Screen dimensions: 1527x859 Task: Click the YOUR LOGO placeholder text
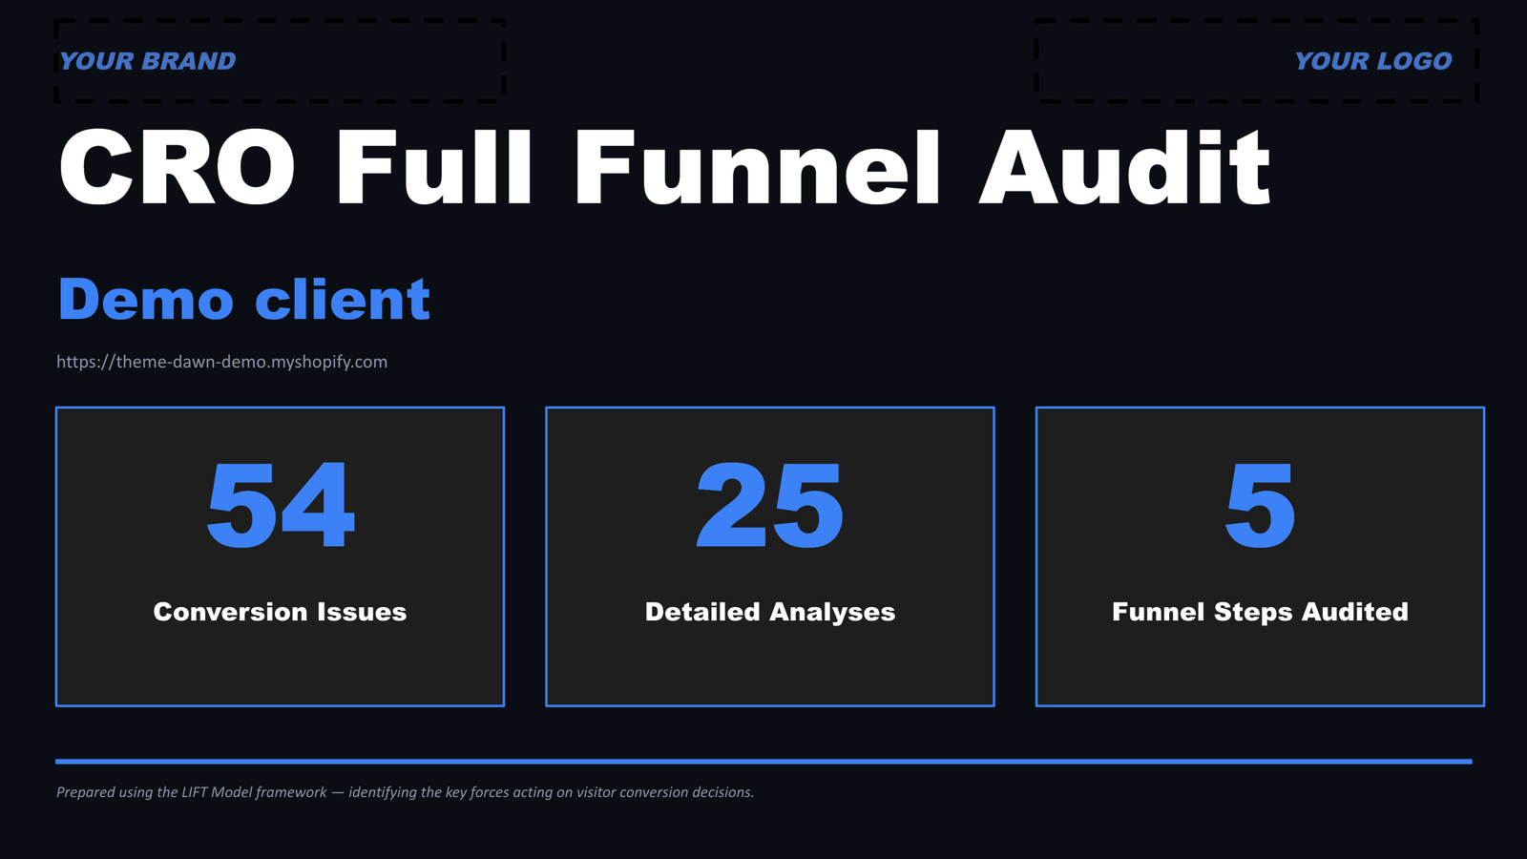(1372, 61)
